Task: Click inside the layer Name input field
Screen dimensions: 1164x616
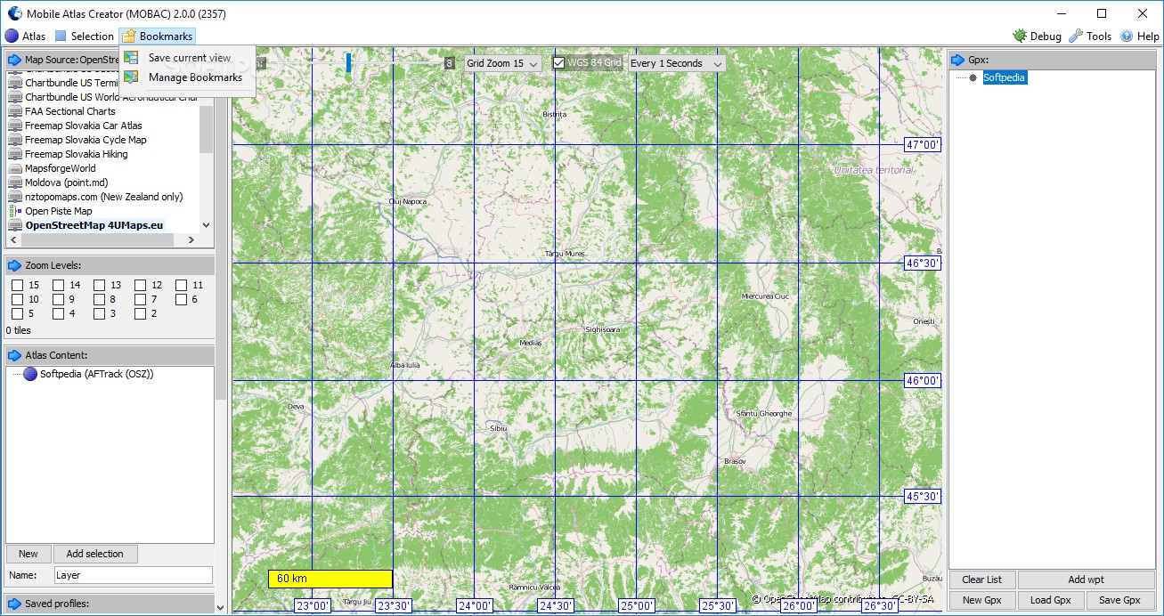Action: [x=134, y=575]
